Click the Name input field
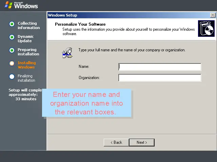 pyautogui.click(x=160, y=67)
